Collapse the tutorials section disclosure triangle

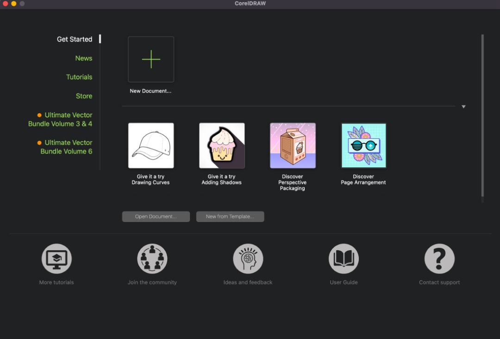coord(463,107)
